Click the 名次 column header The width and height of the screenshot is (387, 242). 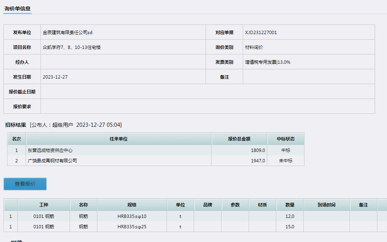[x=16, y=139]
